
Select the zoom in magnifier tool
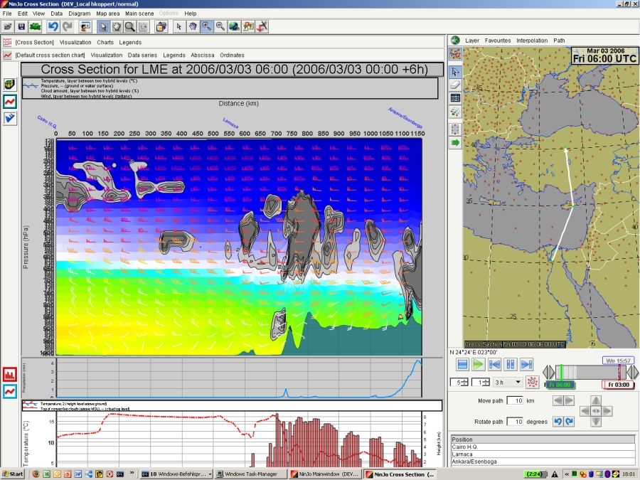point(207,27)
